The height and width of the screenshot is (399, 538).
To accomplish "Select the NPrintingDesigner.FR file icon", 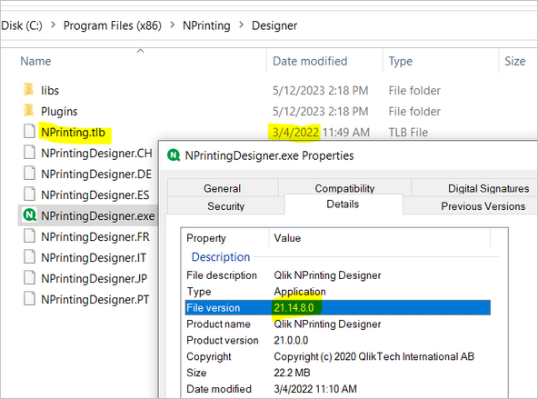I will click(x=29, y=236).
